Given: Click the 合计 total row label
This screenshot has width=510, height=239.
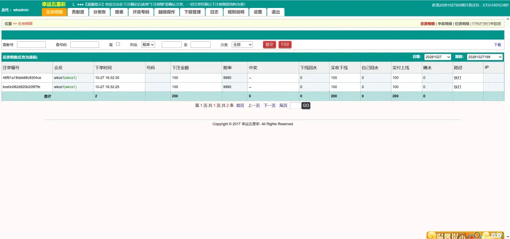Looking at the screenshot, I should (48, 96).
